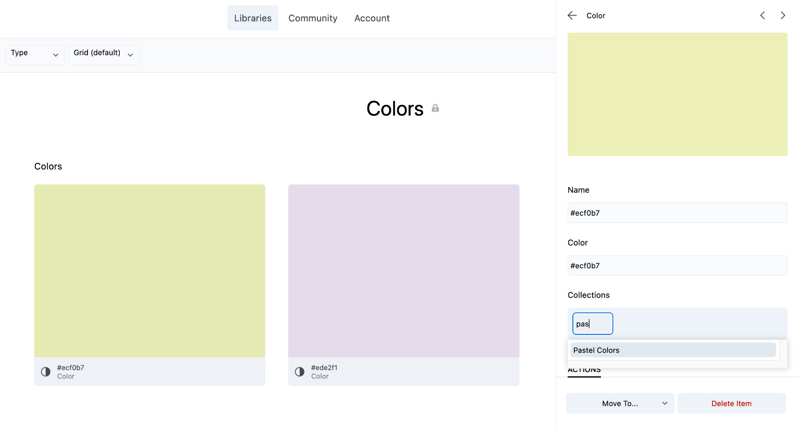Click the Delete Item button

pyautogui.click(x=731, y=403)
